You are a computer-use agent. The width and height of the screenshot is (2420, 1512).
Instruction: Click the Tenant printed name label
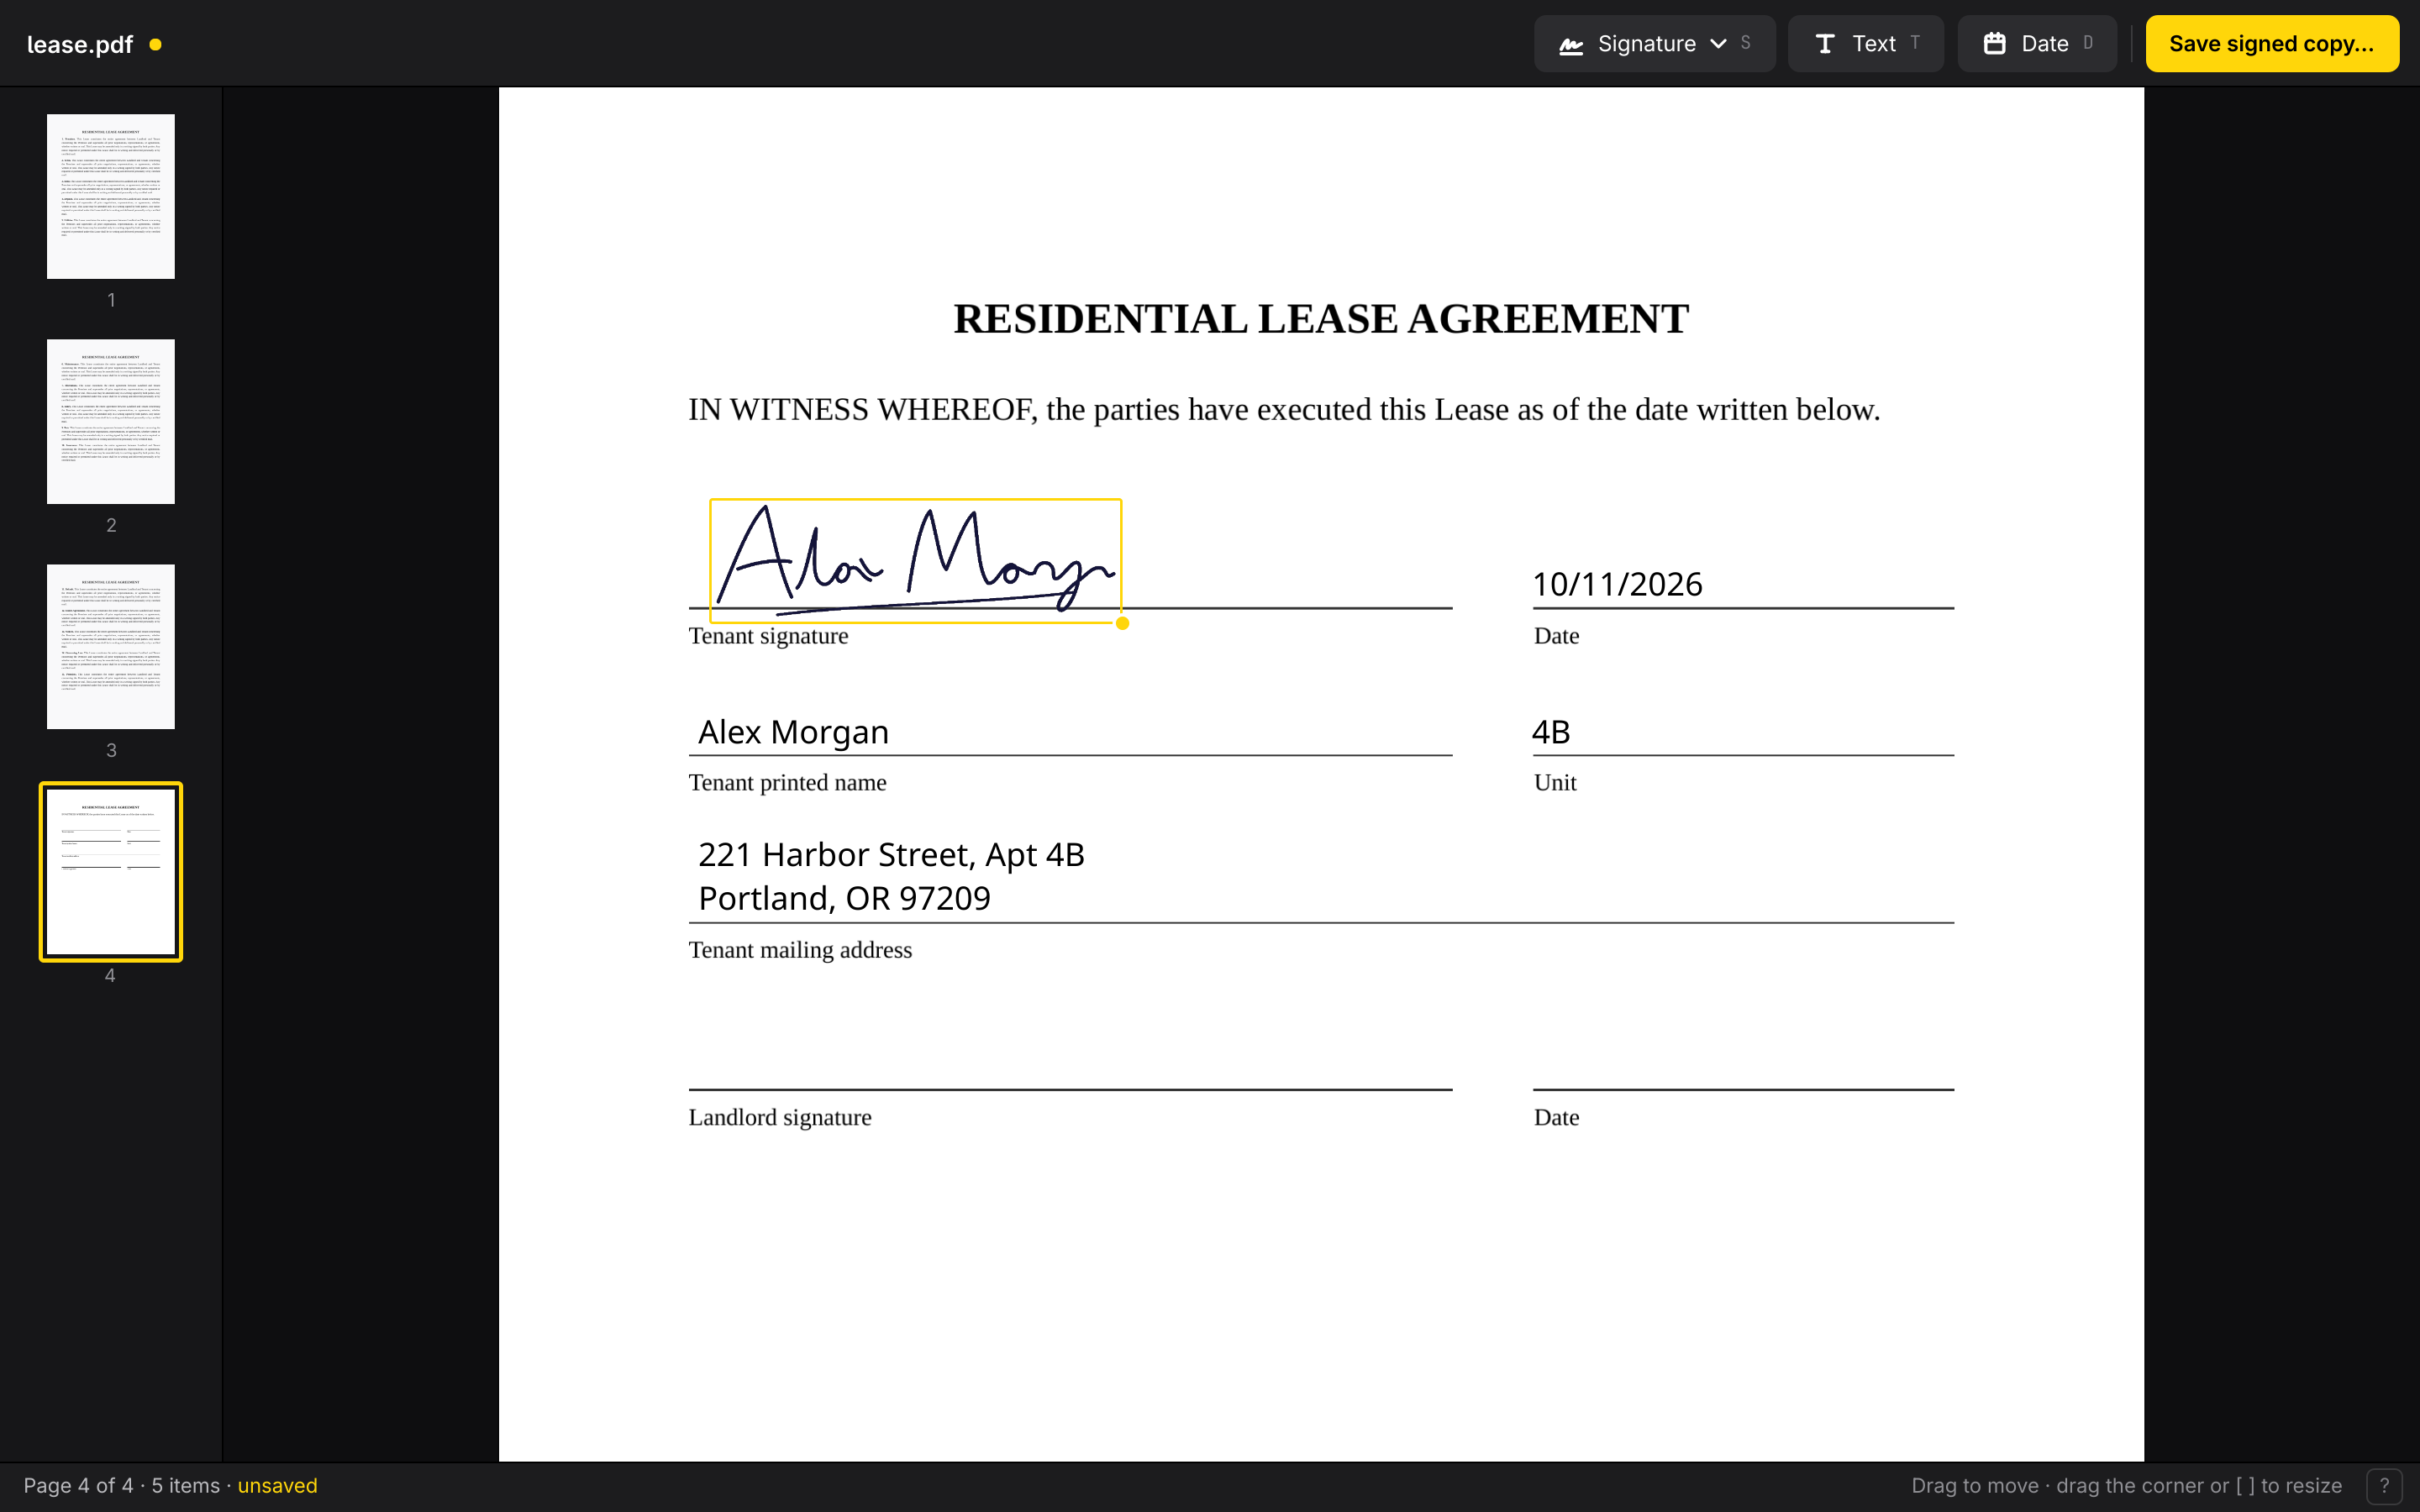click(787, 783)
